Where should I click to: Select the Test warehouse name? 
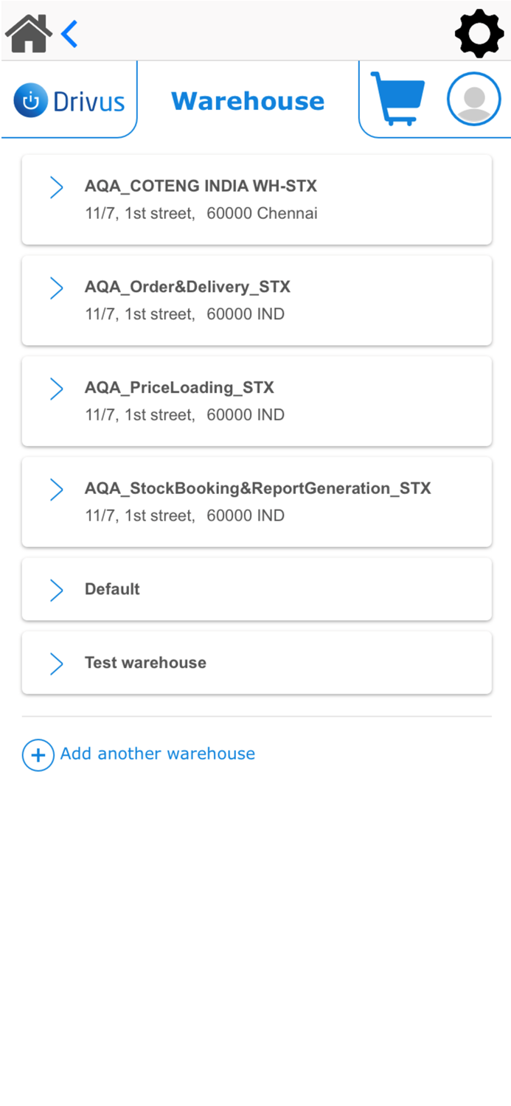(x=145, y=663)
